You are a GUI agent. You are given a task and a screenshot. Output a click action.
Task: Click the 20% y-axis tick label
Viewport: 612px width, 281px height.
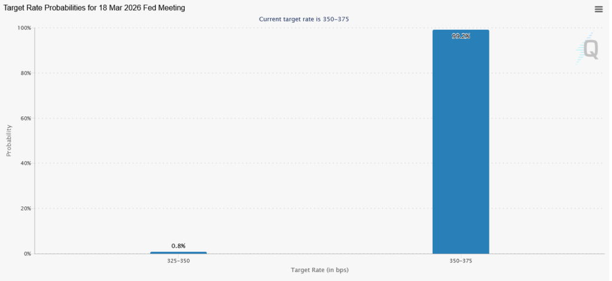click(25, 209)
